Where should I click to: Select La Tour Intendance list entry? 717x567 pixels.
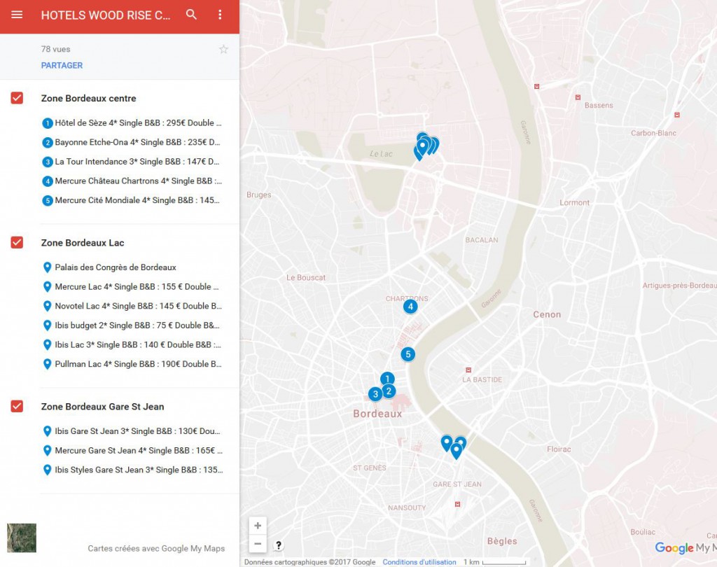click(x=132, y=162)
